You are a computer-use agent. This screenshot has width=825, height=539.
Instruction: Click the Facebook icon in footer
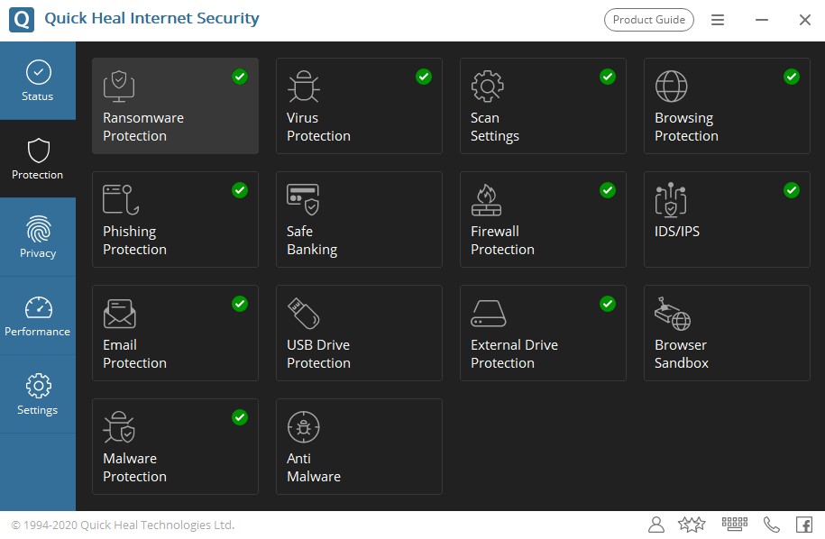(x=803, y=525)
